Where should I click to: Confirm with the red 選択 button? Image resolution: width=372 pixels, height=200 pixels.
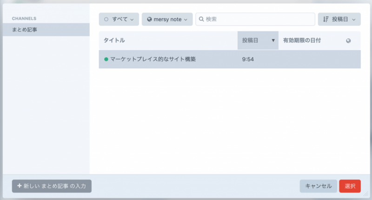(x=350, y=186)
